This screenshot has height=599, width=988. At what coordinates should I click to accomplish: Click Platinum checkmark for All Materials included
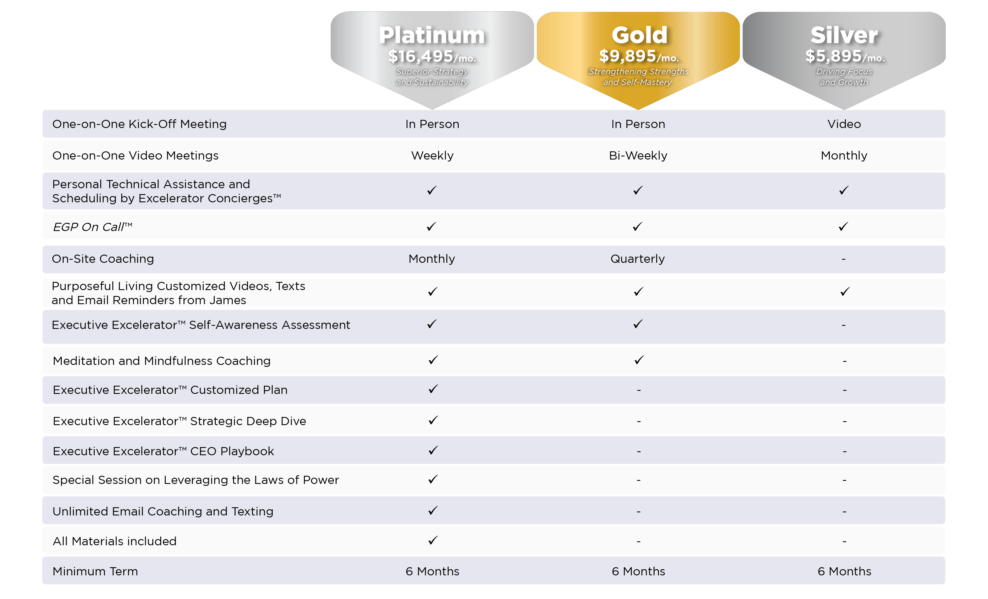[x=433, y=540]
